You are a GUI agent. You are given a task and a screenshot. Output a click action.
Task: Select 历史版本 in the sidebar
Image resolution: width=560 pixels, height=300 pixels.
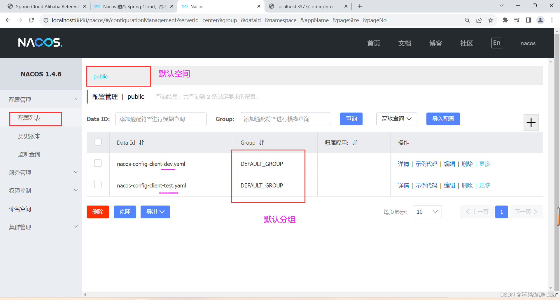[x=29, y=136]
